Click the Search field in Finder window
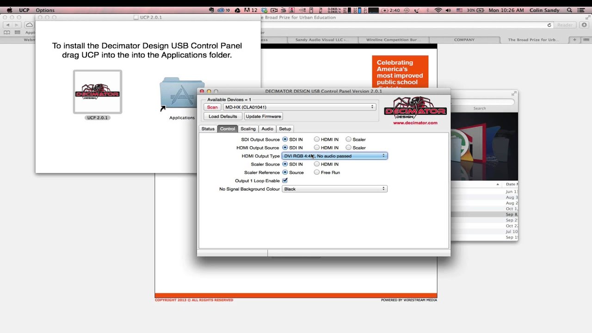The image size is (592, 333). coord(483,102)
